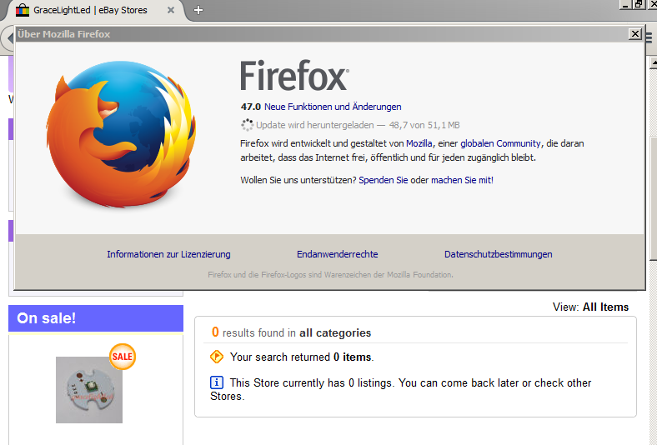Viewport: 657px width, 445px height.
Task: Open the Datenschutzbestimmungen link
Action: (499, 254)
